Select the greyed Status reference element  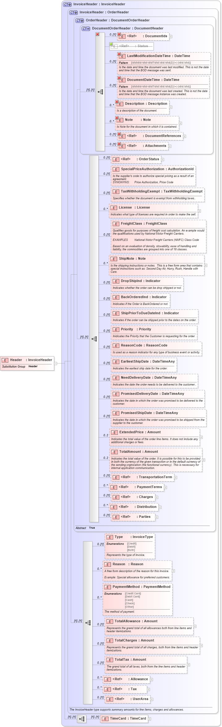click(x=132, y=46)
